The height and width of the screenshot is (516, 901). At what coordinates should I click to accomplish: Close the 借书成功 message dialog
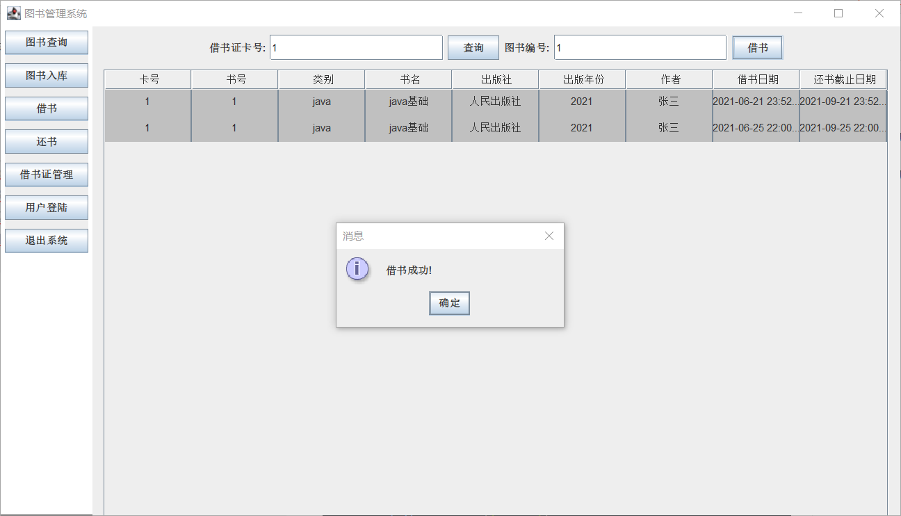[549, 236]
